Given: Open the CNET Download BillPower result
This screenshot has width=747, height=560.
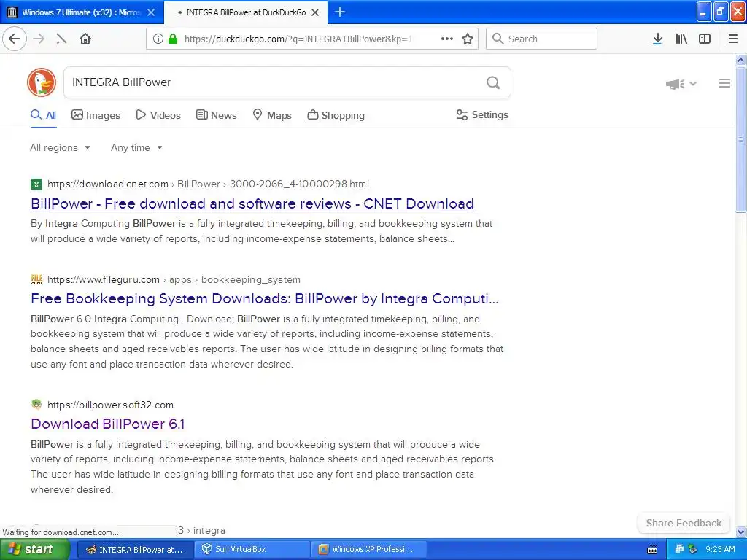Looking at the screenshot, I should click(x=252, y=204).
